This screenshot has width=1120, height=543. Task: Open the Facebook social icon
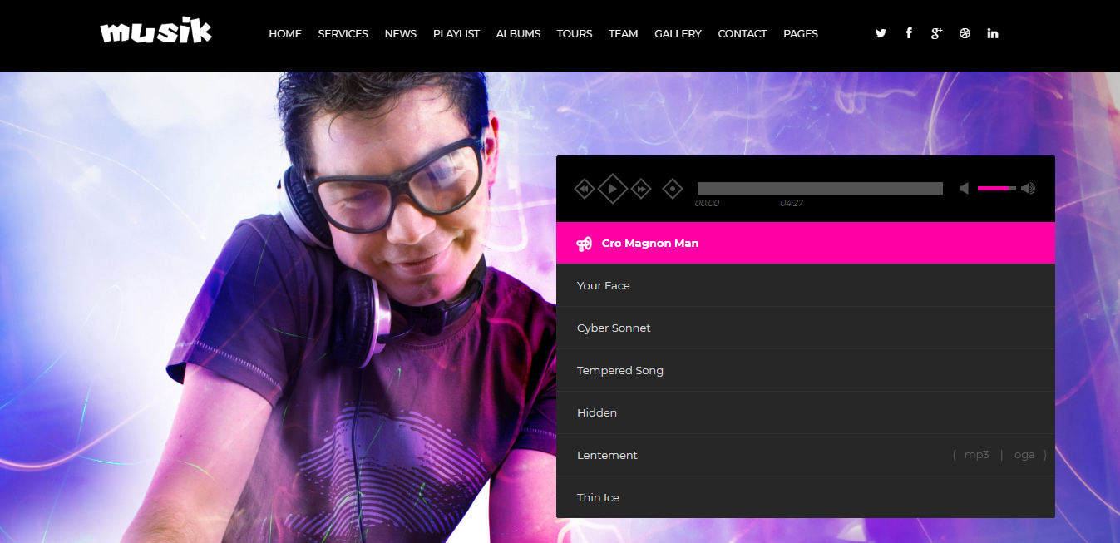[x=909, y=34]
